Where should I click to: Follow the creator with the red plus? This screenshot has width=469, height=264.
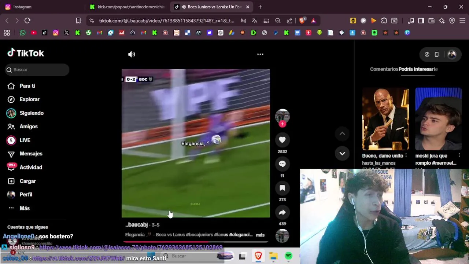[x=282, y=124]
